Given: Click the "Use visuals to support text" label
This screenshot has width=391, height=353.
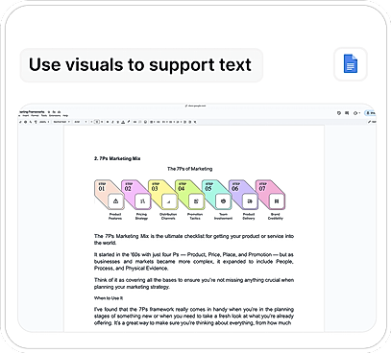Looking at the screenshot, I should coord(140,64).
